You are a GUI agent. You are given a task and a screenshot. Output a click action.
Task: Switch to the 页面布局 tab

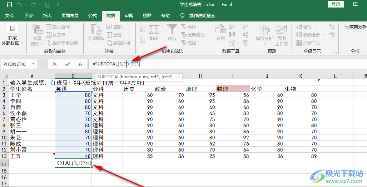click(x=70, y=16)
